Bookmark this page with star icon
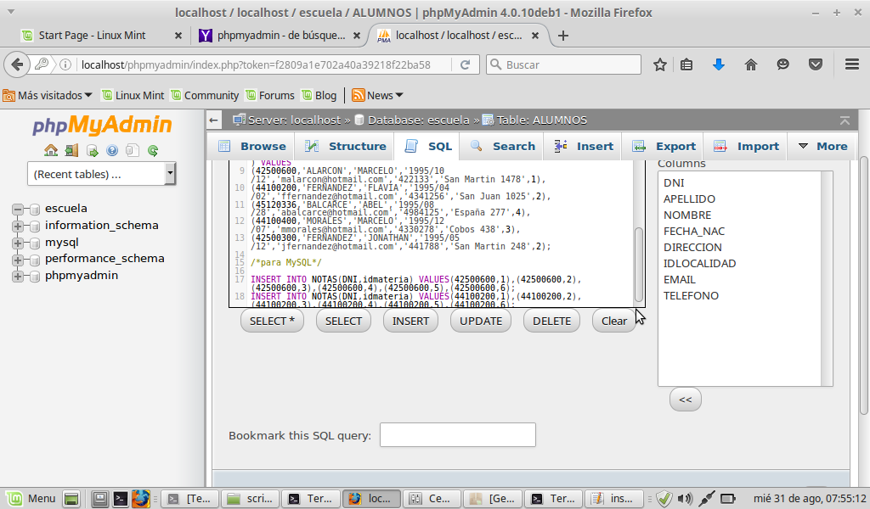 click(660, 64)
